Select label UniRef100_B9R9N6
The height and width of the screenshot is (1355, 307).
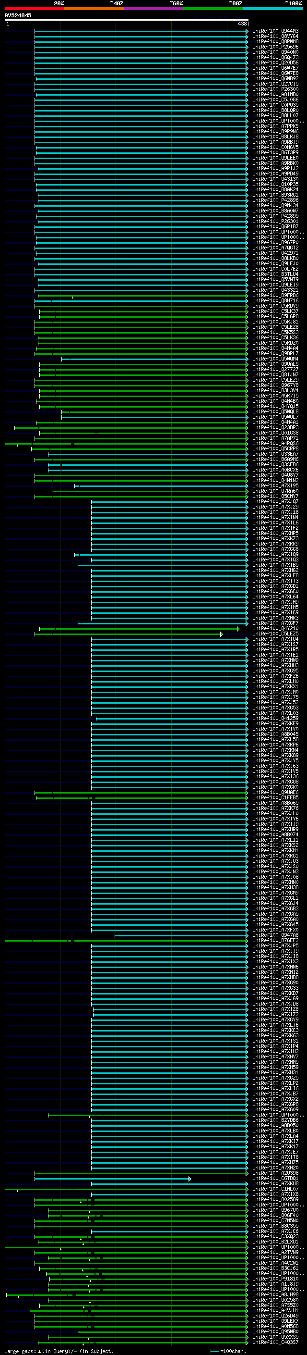[x=275, y=132]
